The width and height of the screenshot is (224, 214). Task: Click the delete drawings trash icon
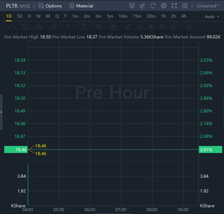[189, 26]
